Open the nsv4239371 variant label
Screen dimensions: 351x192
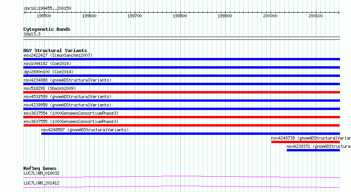(x=319, y=146)
